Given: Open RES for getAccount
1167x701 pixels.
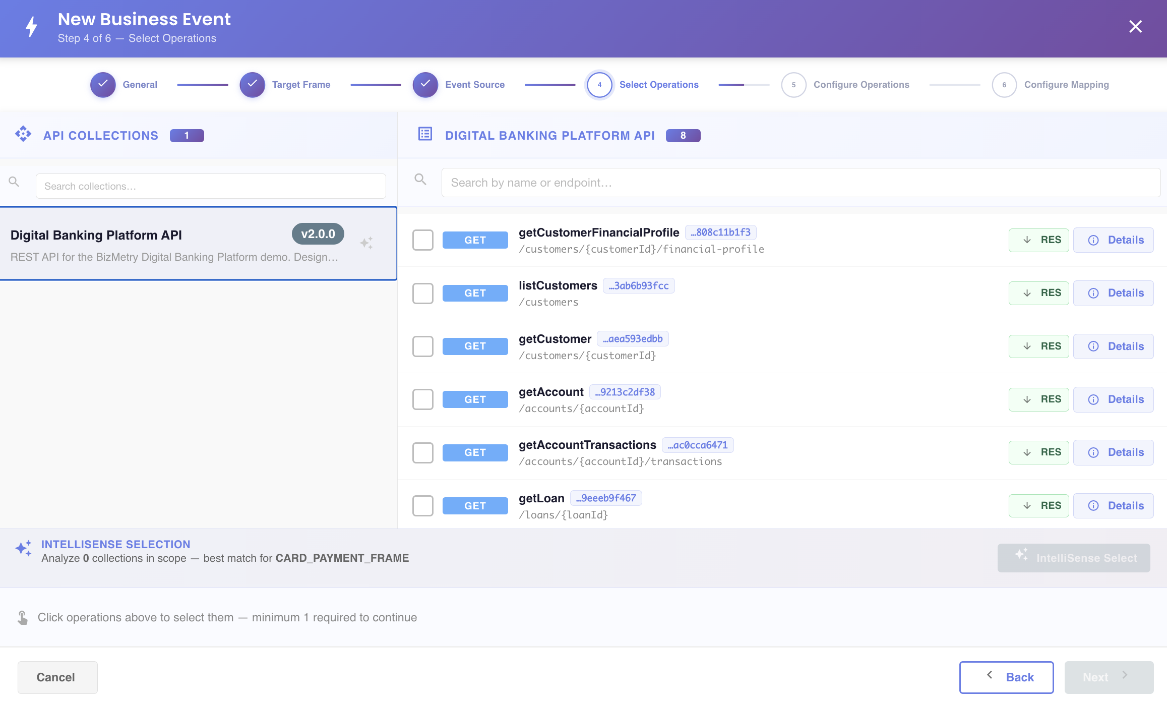Looking at the screenshot, I should coord(1038,399).
